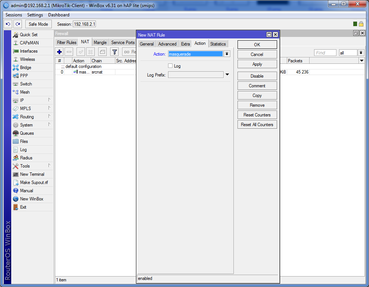This screenshot has width=369, height=287.
Task: Open New Terminal from sidebar
Action: [x=32, y=174]
